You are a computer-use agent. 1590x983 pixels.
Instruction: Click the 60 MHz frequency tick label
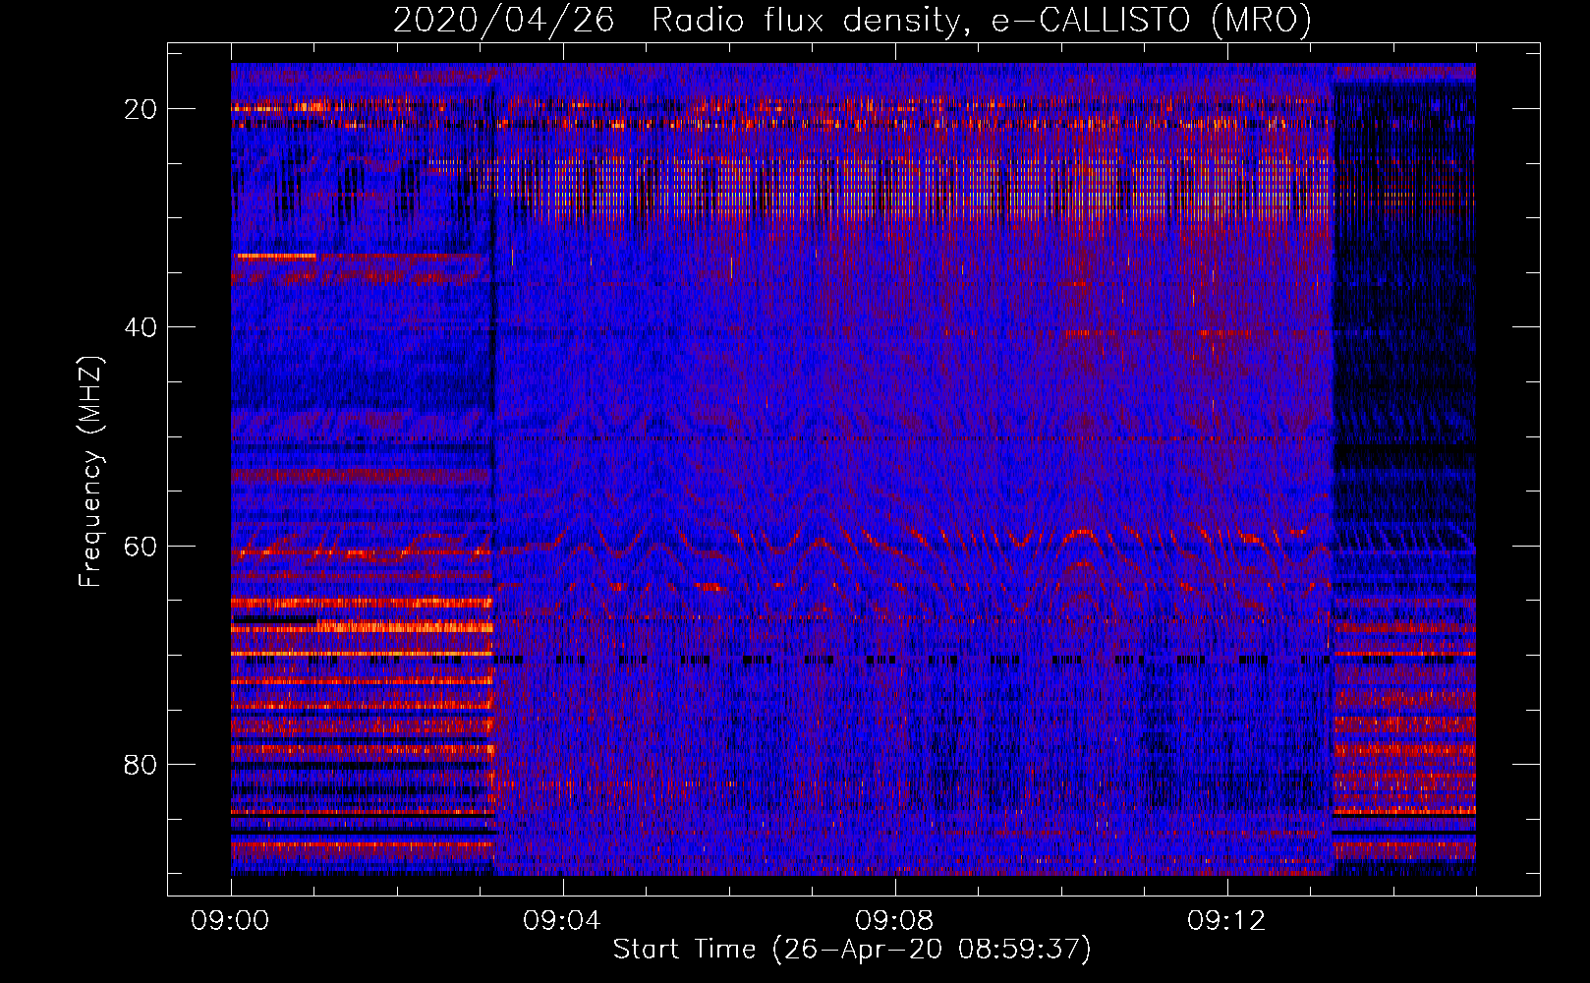142,546
